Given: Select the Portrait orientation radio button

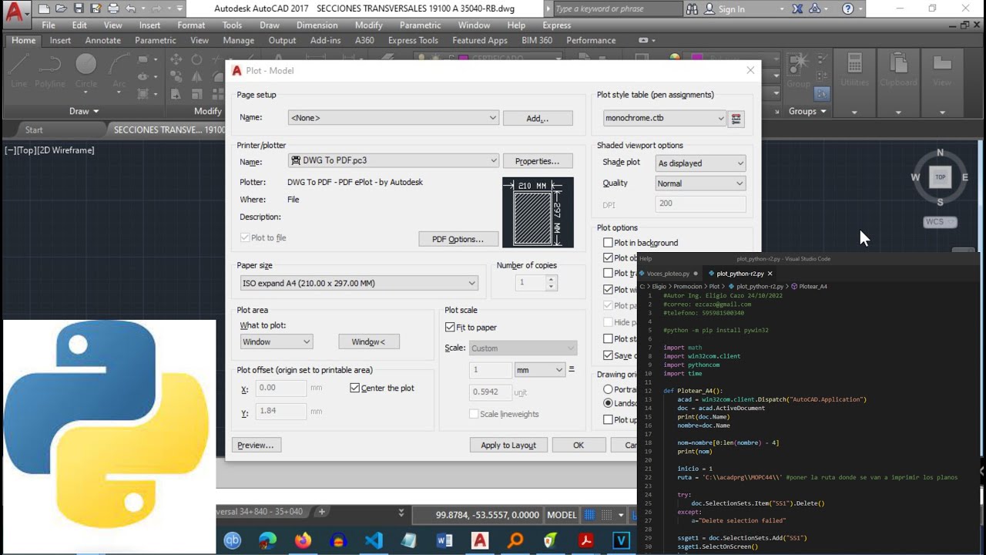Looking at the screenshot, I should point(609,389).
